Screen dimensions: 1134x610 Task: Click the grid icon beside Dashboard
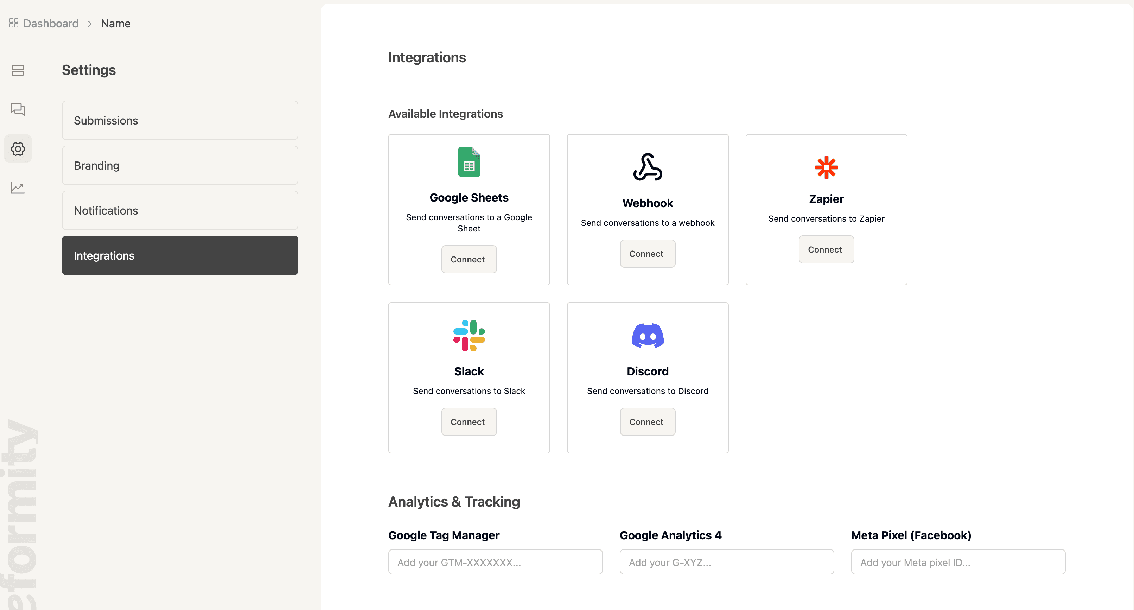click(x=14, y=23)
